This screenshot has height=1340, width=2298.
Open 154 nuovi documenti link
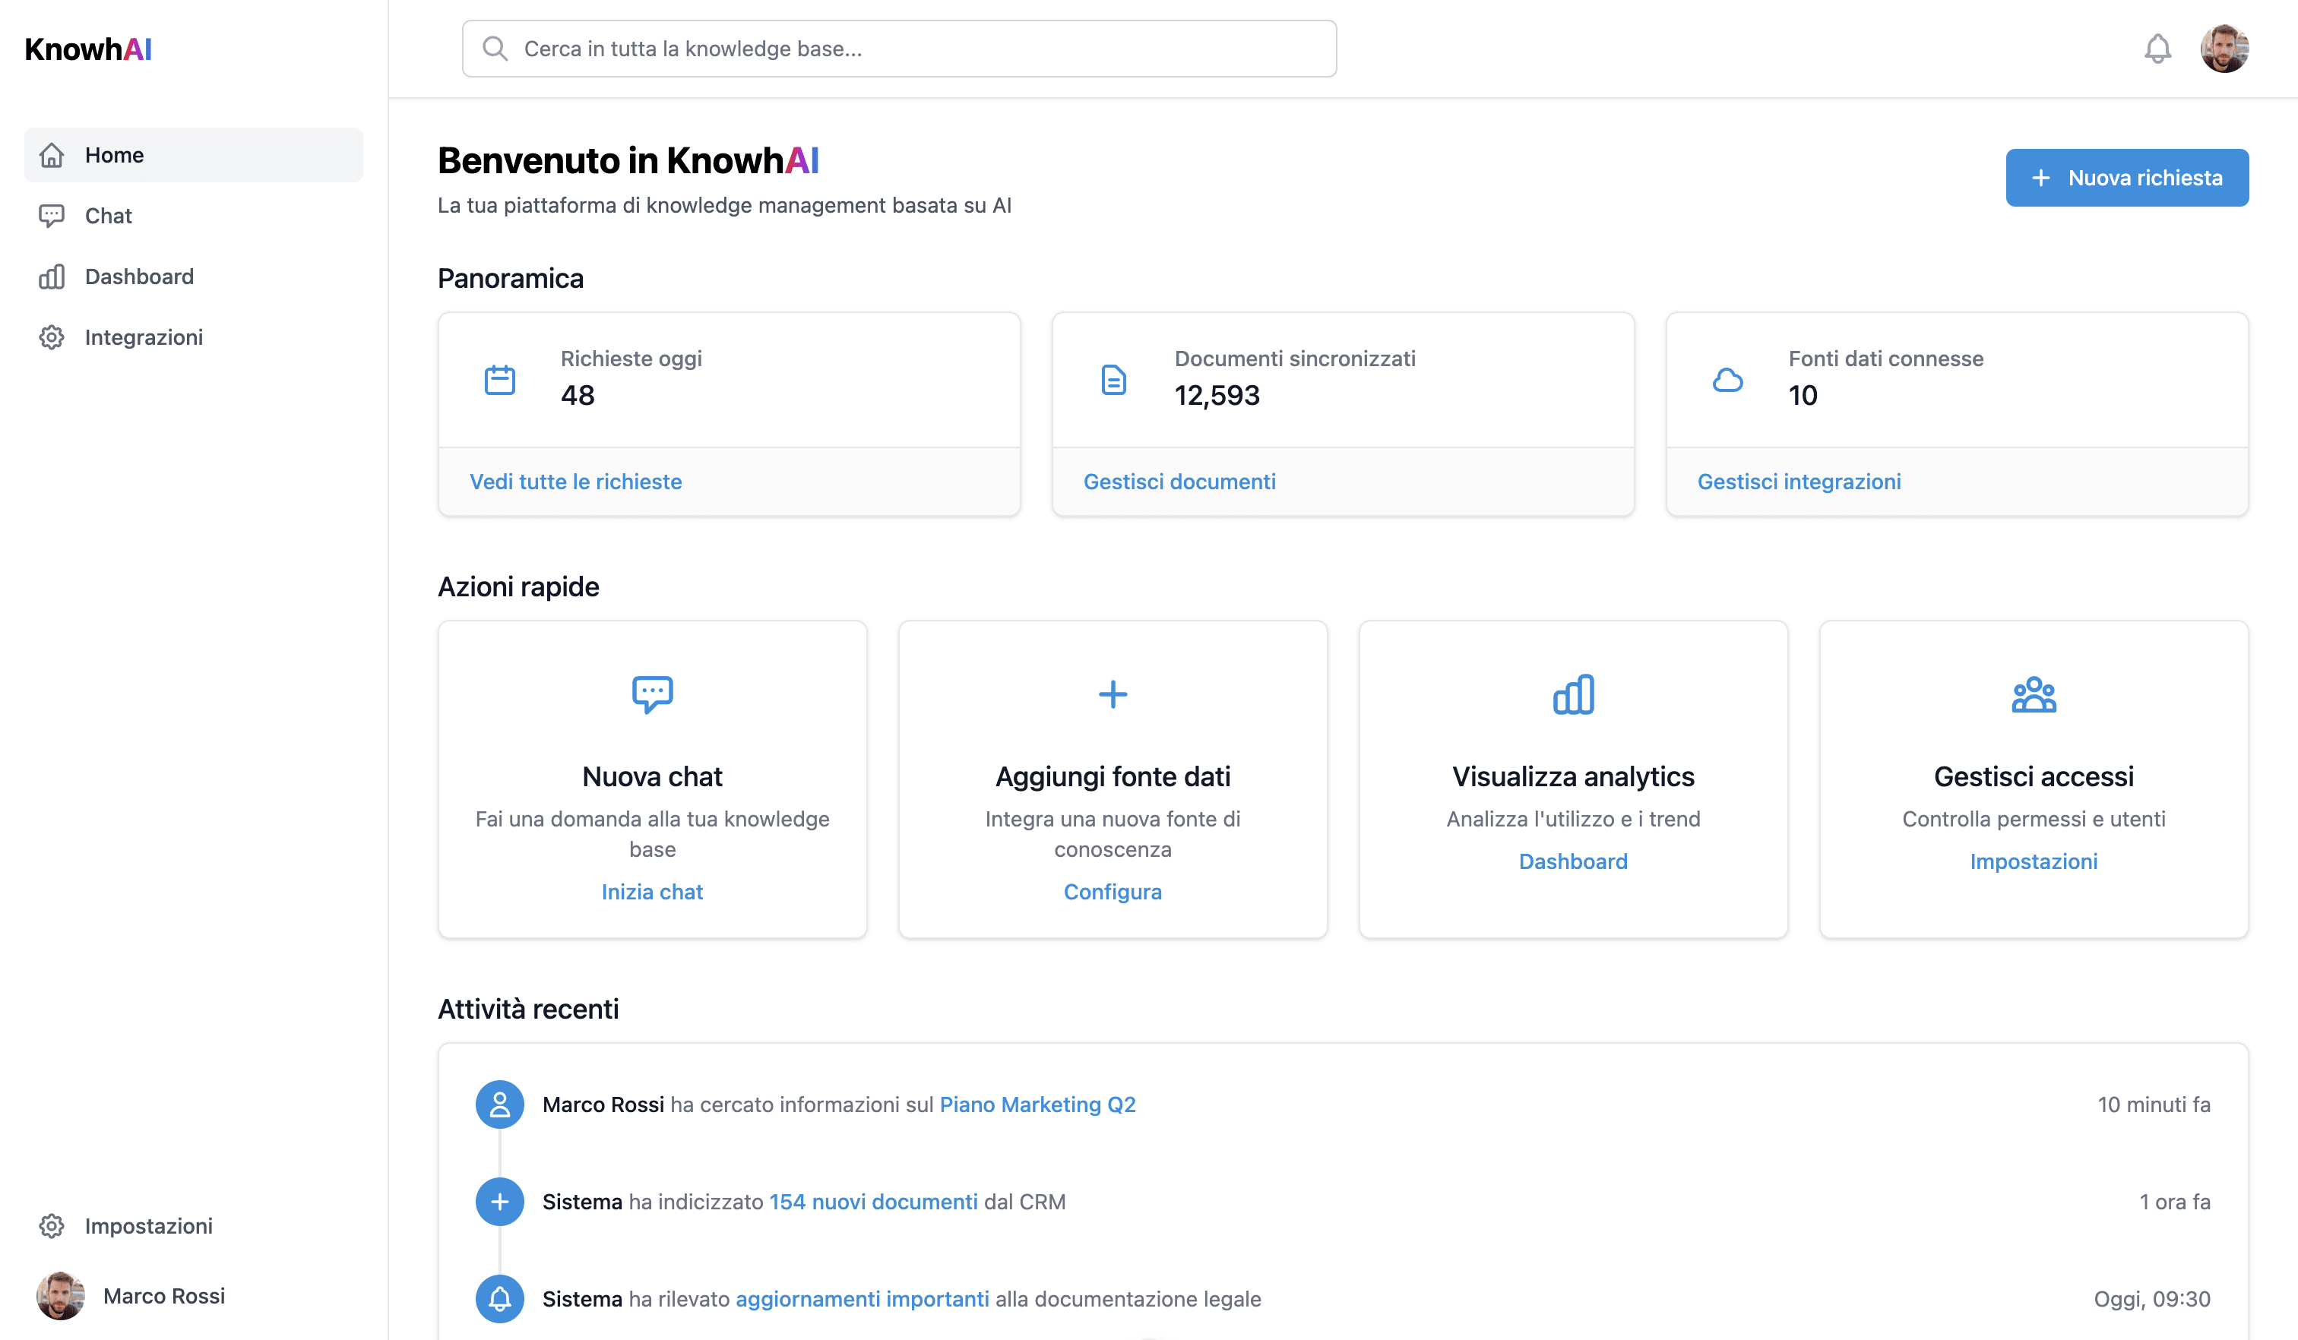[x=874, y=1202]
